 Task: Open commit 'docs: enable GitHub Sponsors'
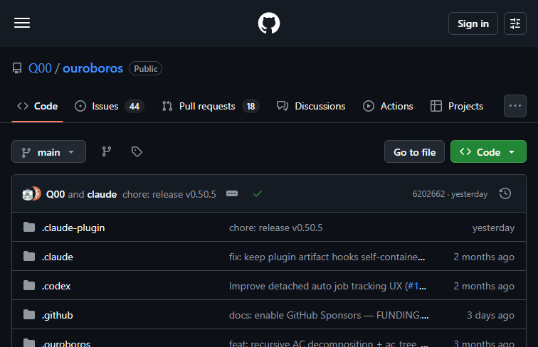click(329, 315)
